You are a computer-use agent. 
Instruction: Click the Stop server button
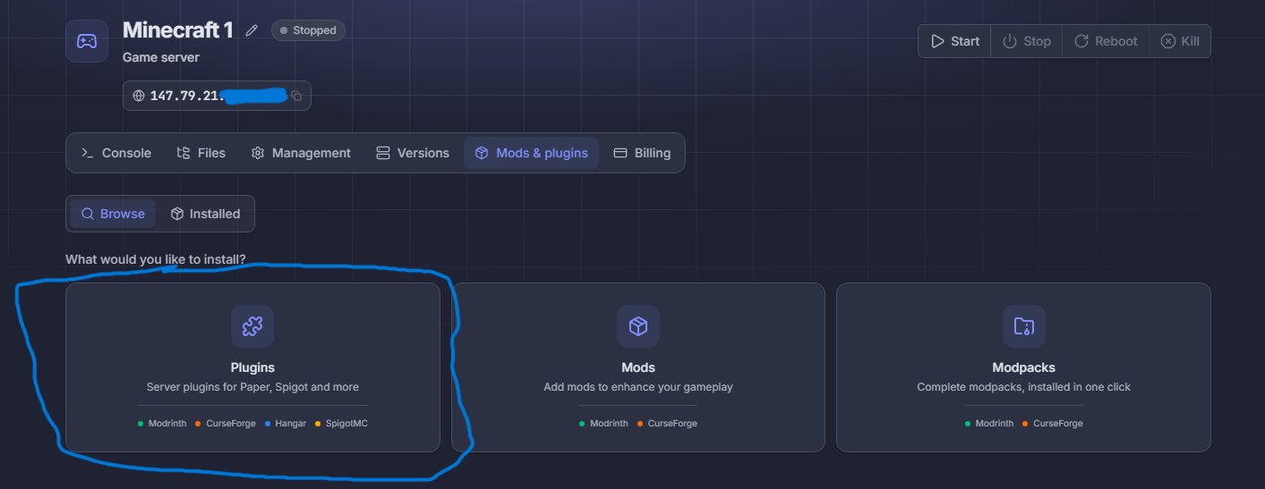coord(1026,41)
